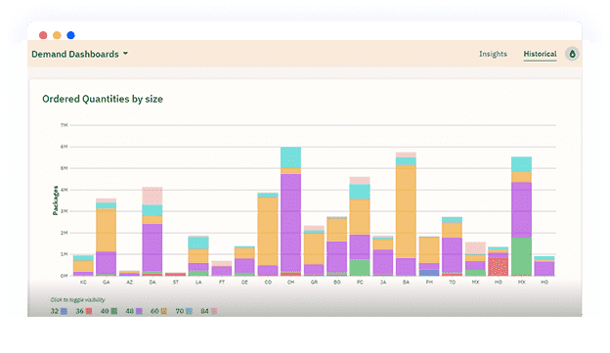
Task: Select the orange segment of the GA bar
Action: [107, 230]
